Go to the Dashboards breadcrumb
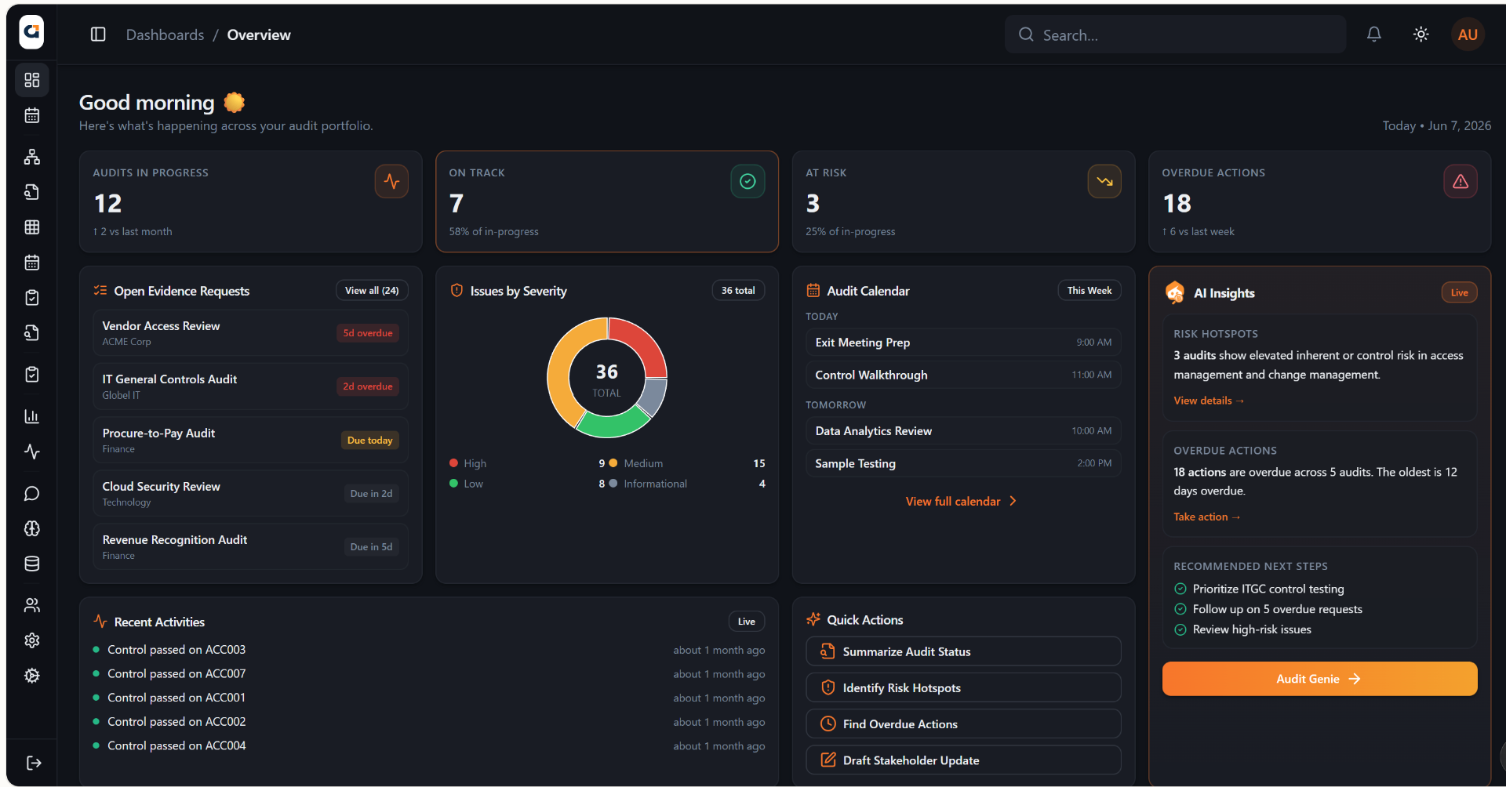Screen dimensions: 1506x787 165,34
